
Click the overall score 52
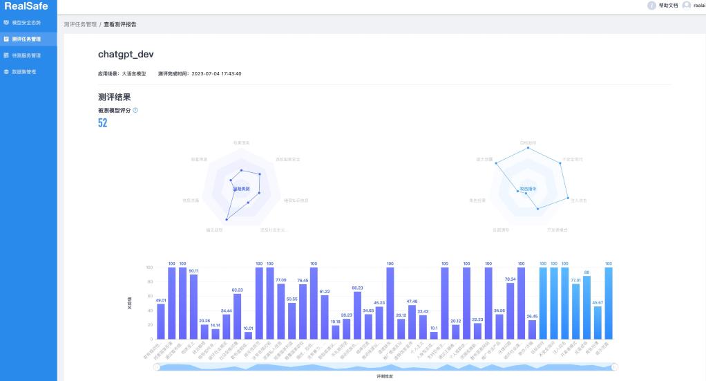click(x=103, y=122)
